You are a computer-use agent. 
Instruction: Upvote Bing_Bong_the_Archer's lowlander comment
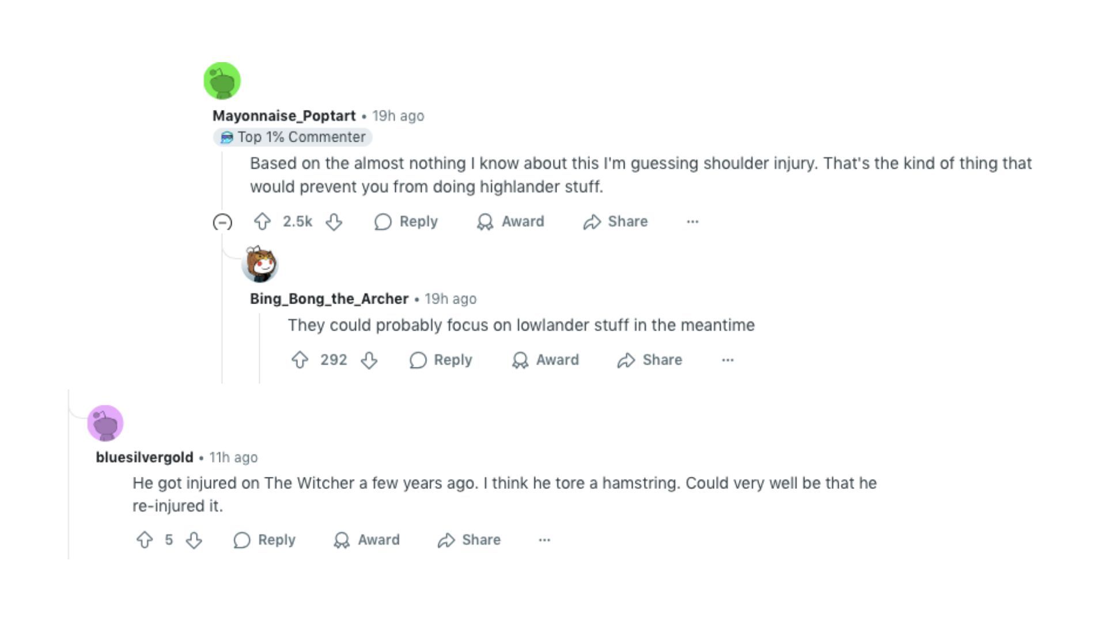click(300, 360)
